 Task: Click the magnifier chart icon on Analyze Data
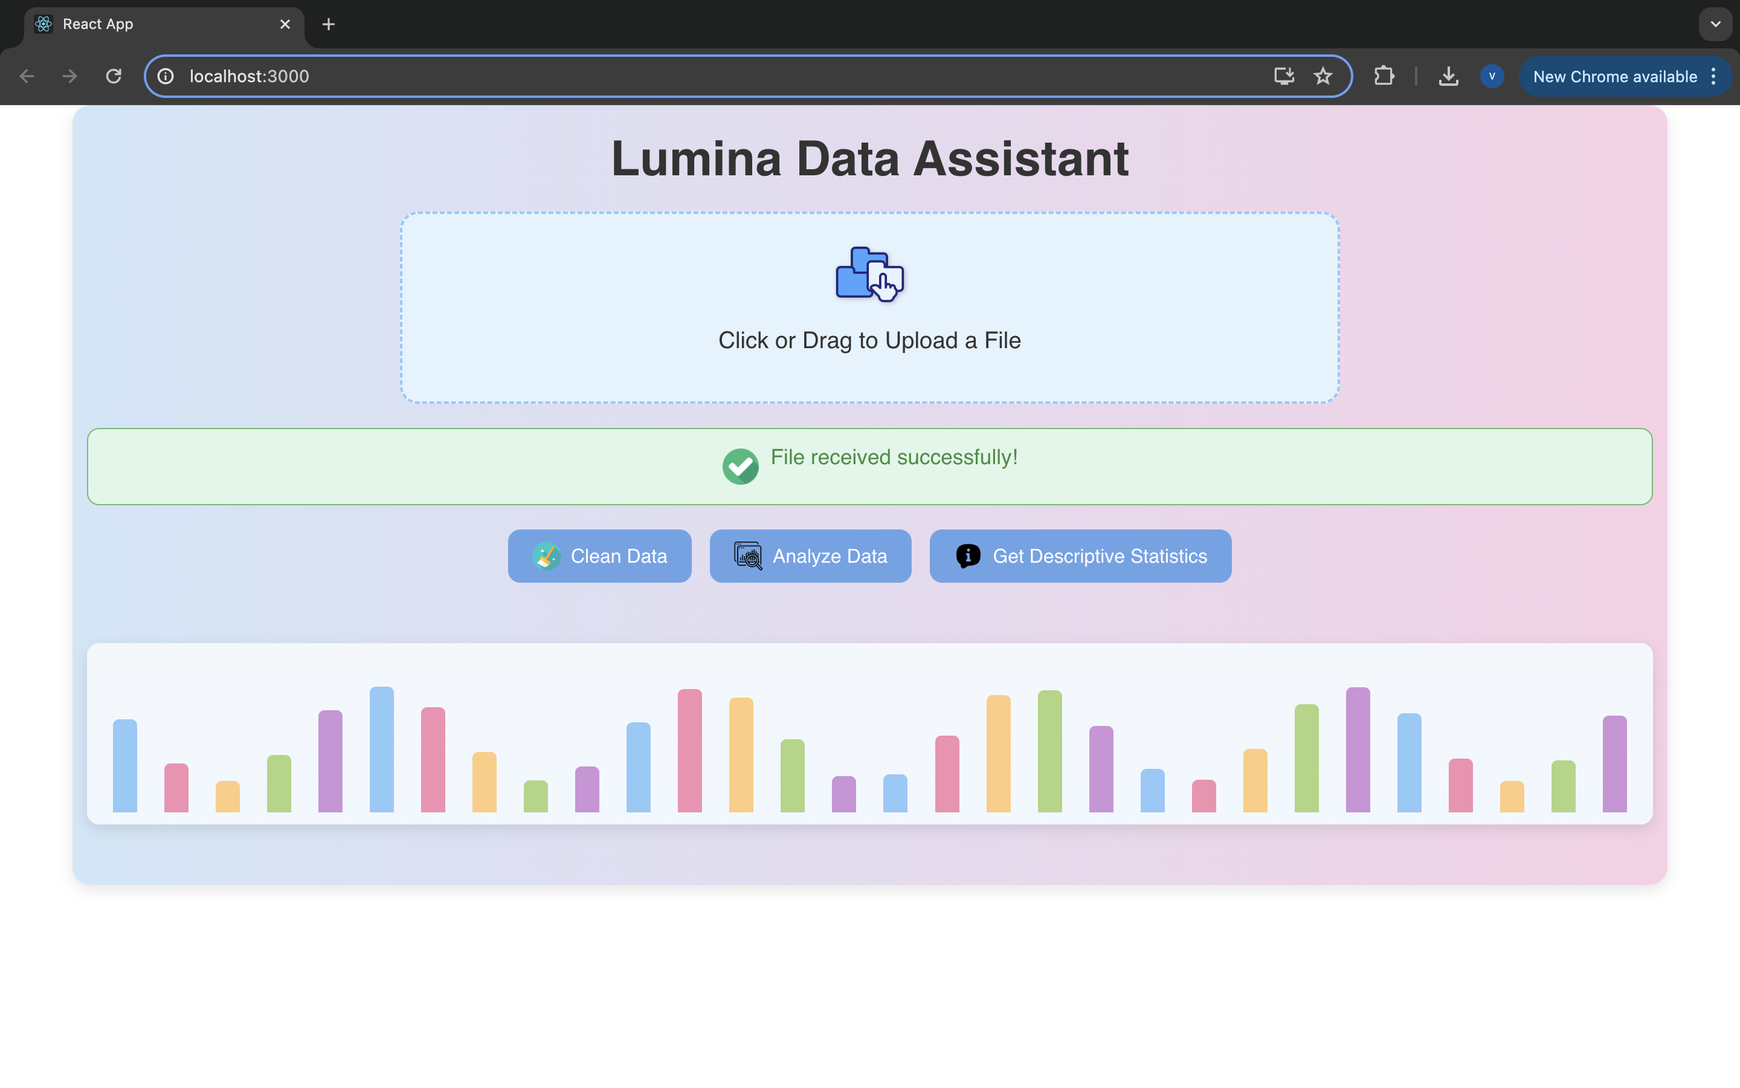click(x=748, y=556)
